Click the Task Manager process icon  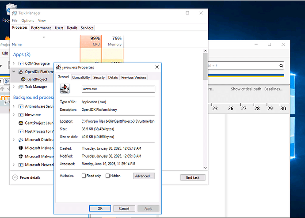coord(21,87)
